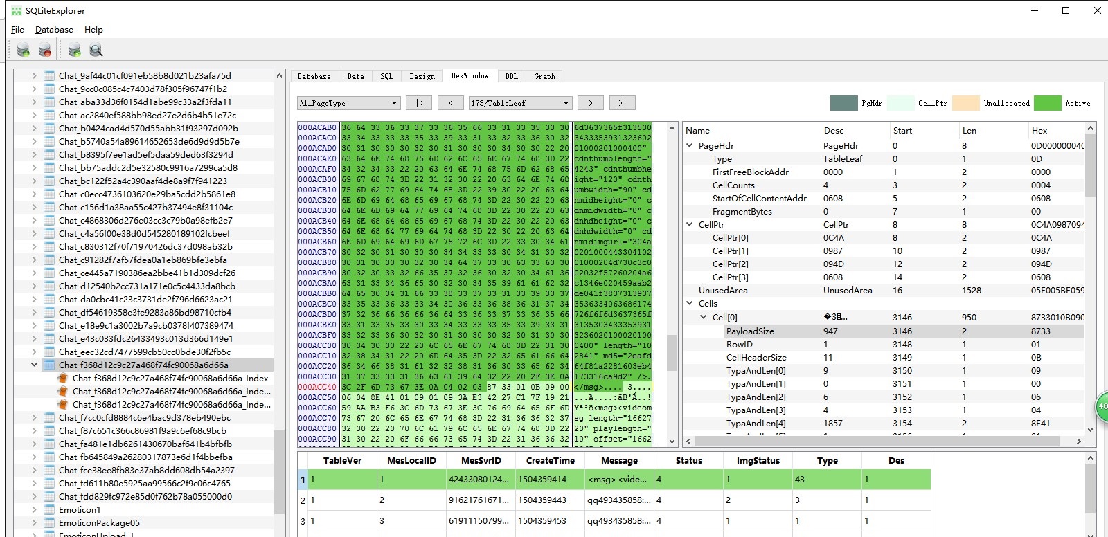The height and width of the screenshot is (537, 1108).
Task: Switch to the DDL tab
Action: click(511, 76)
